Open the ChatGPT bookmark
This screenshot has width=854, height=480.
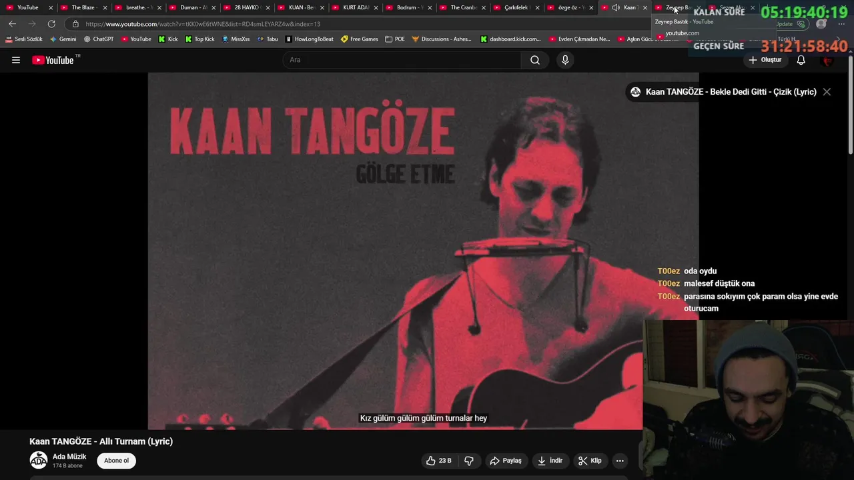coord(99,39)
